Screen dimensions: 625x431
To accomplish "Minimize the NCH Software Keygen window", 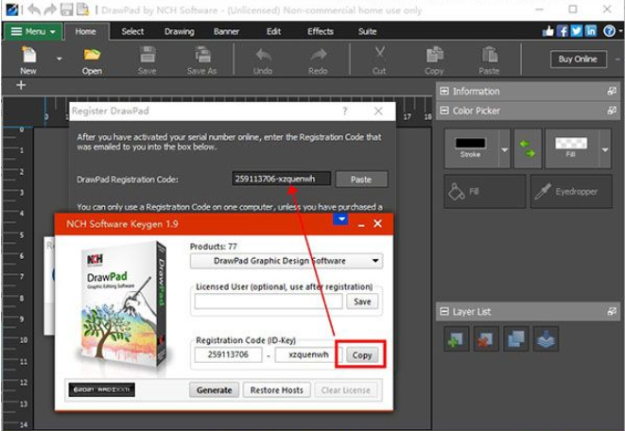I will (x=361, y=224).
